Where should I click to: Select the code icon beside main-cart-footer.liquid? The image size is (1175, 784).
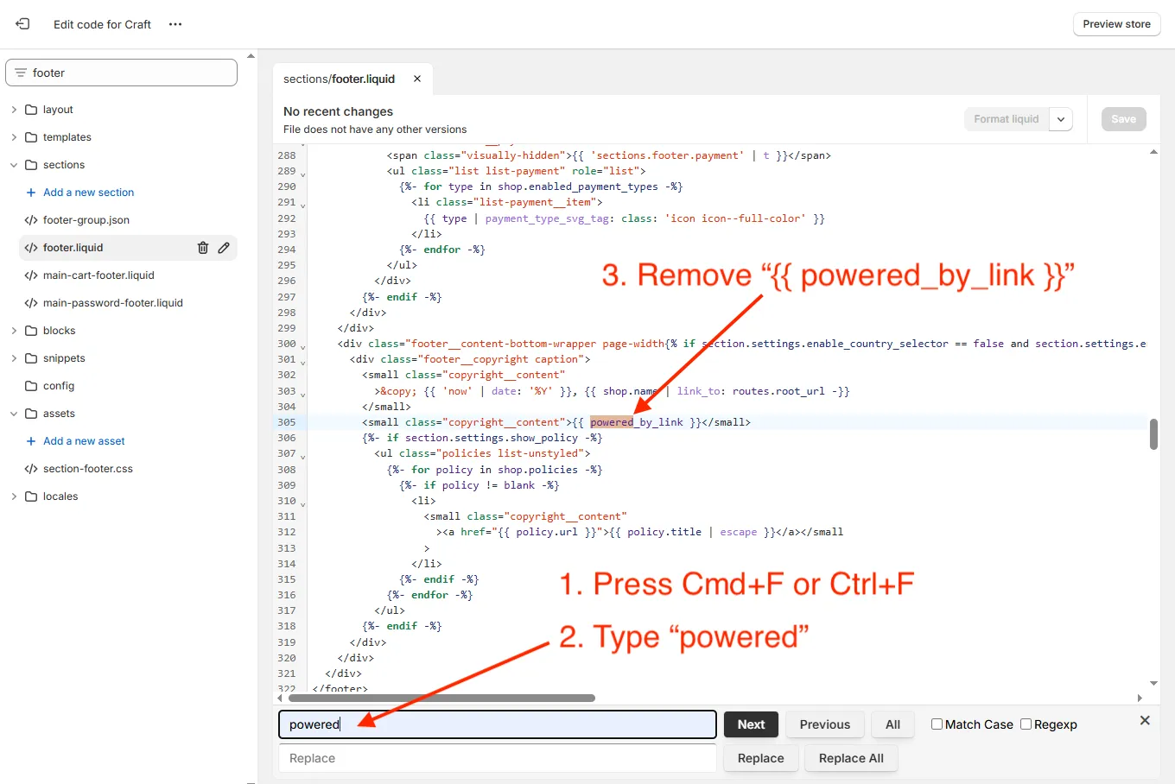(x=29, y=275)
